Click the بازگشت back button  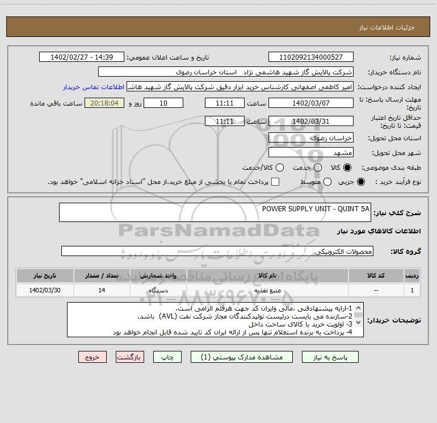tap(130, 357)
